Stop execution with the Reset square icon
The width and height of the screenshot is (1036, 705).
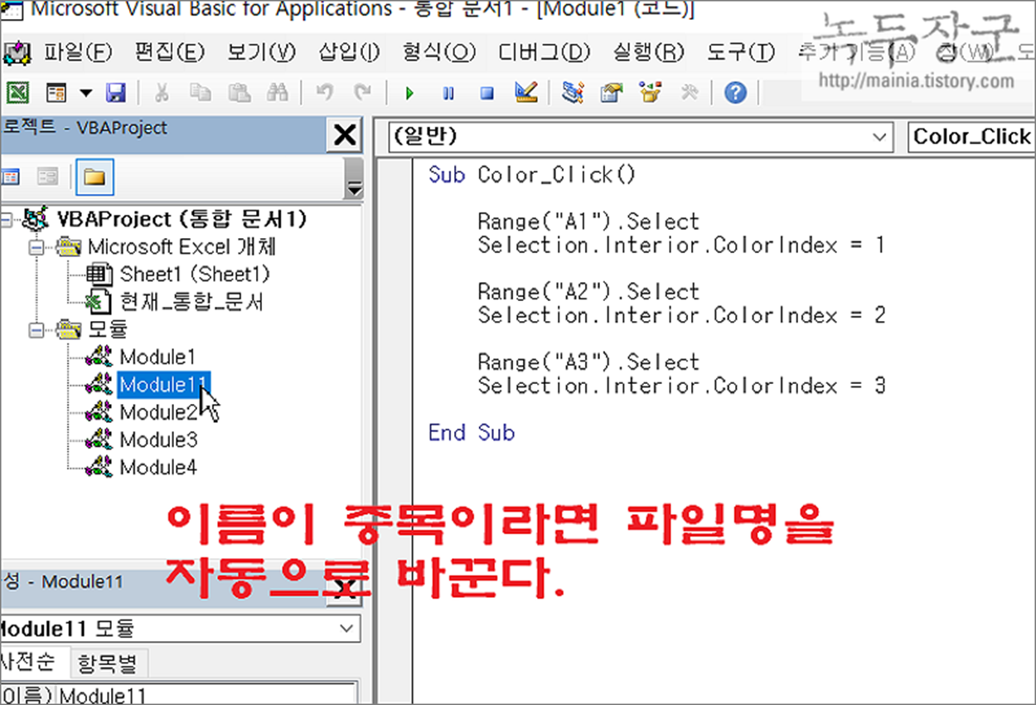tap(487, 93)
